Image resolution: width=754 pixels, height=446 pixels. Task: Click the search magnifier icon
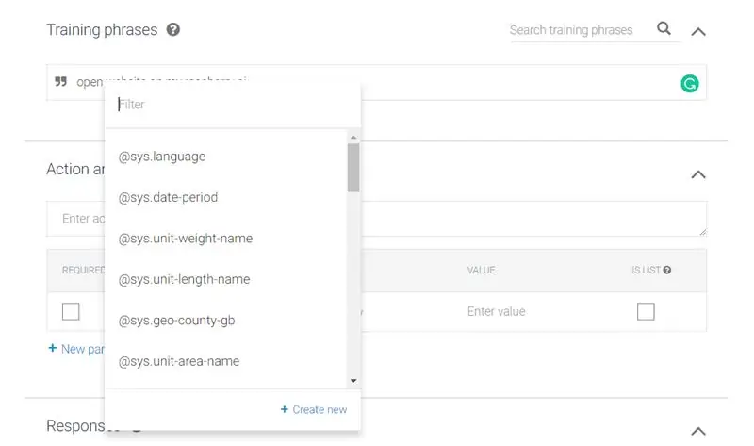pyautogui.click(x=664, y=28)
